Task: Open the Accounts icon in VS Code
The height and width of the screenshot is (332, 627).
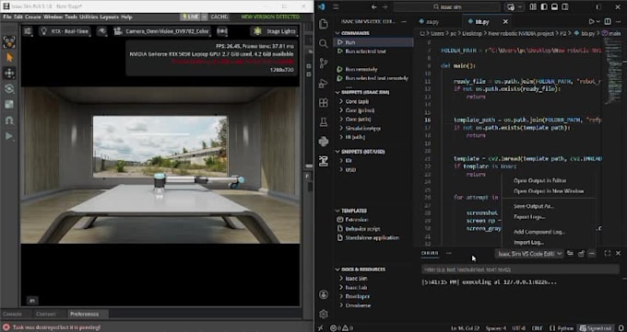Action: (324, 294)
